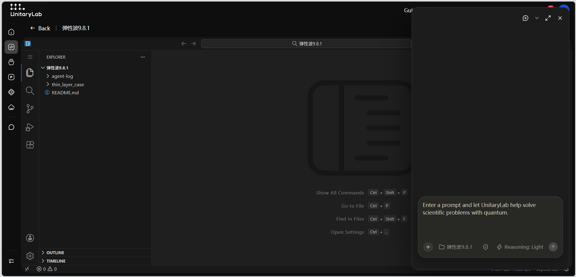Open the Search activity icon

(x=30, y=91)
